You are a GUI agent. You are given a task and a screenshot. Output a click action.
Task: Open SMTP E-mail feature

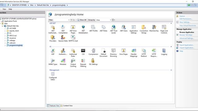coord(73,39)
